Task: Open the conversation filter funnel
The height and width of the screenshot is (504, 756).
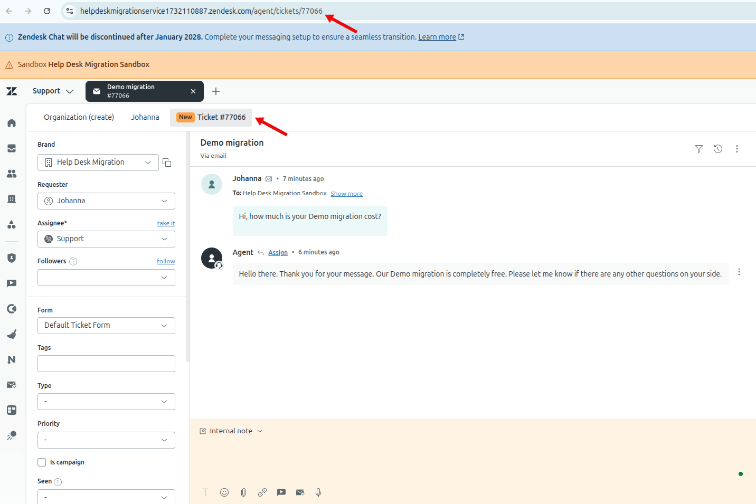Action: point(699,149)
